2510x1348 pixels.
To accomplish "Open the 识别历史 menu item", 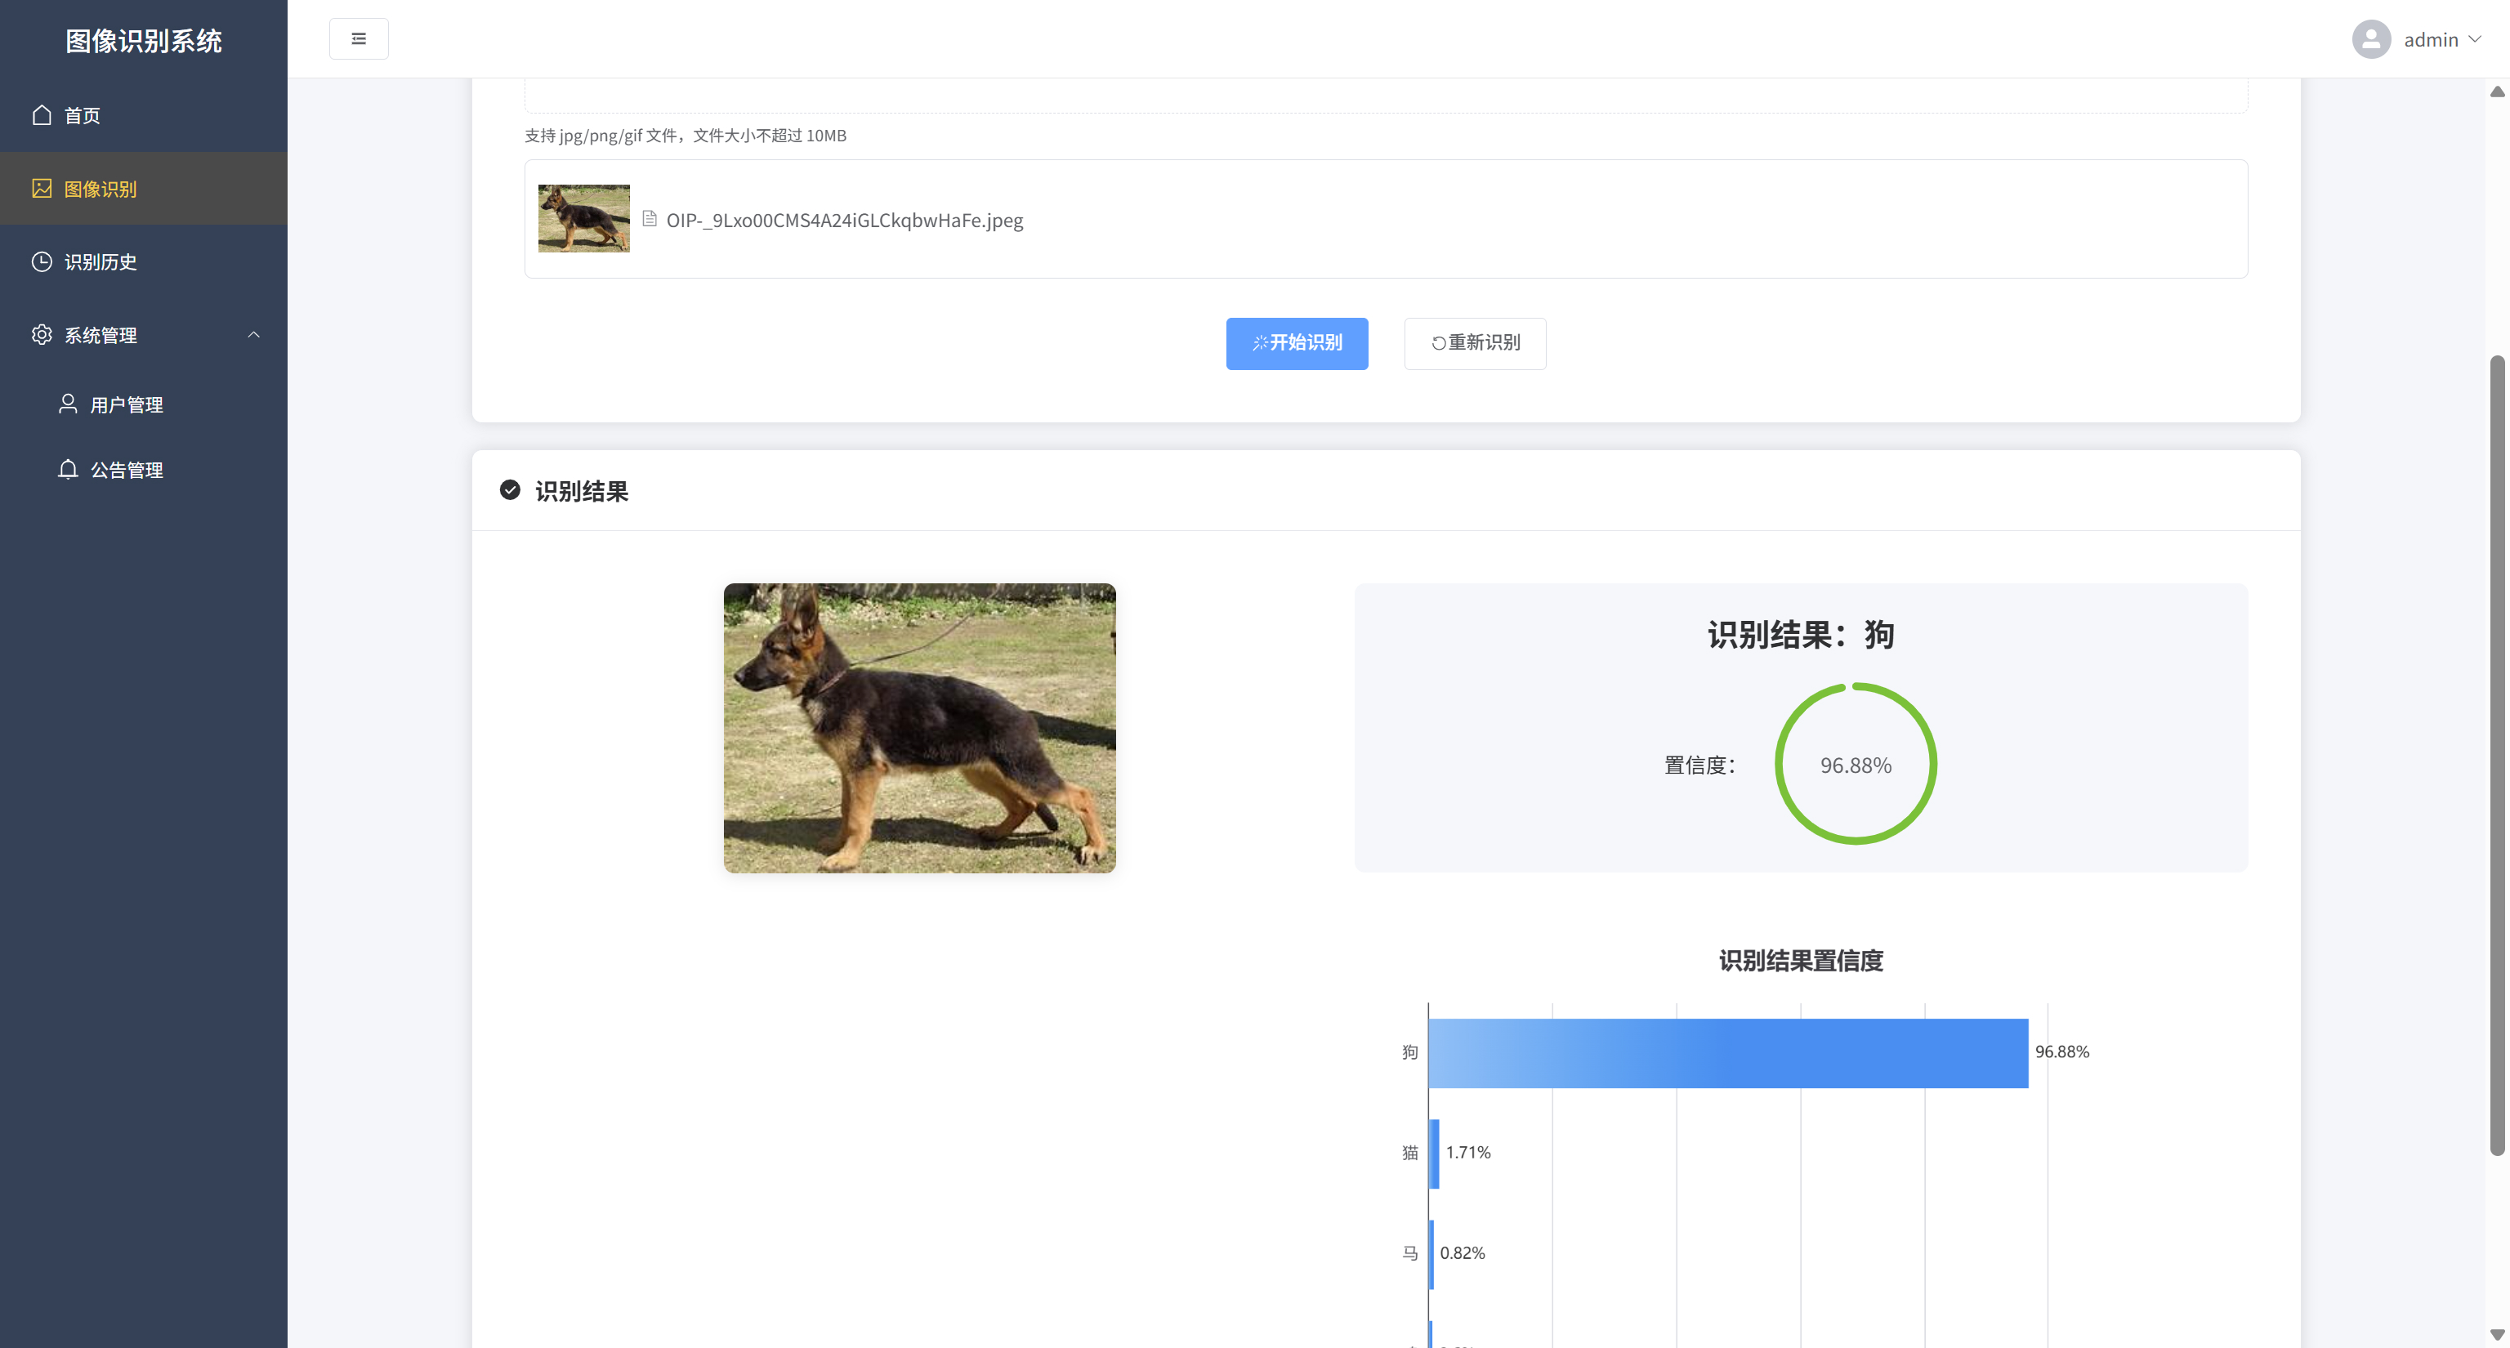I will [100, 261].
